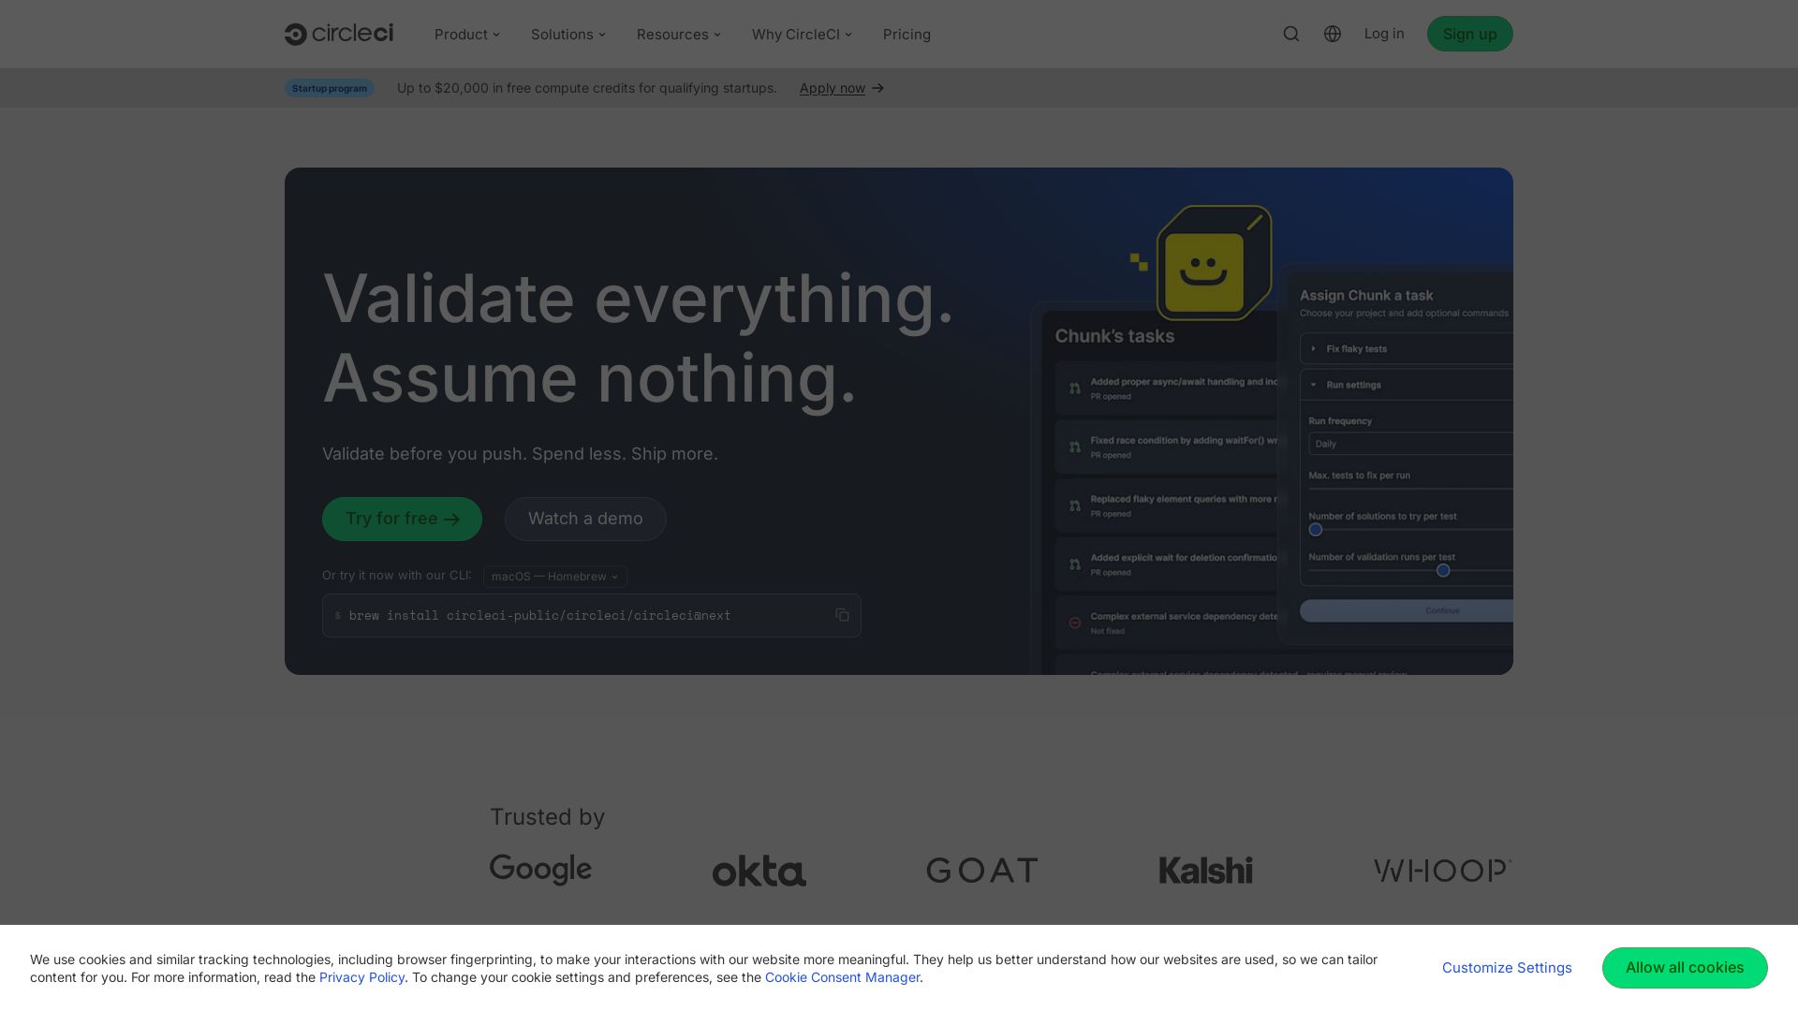Click the Okta logo
The width and height of the screenshot is (1798, 1011).
tap(759, 871)
